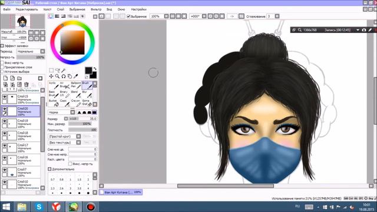Enable the clipping group checkbox

[x=2, y=67]
